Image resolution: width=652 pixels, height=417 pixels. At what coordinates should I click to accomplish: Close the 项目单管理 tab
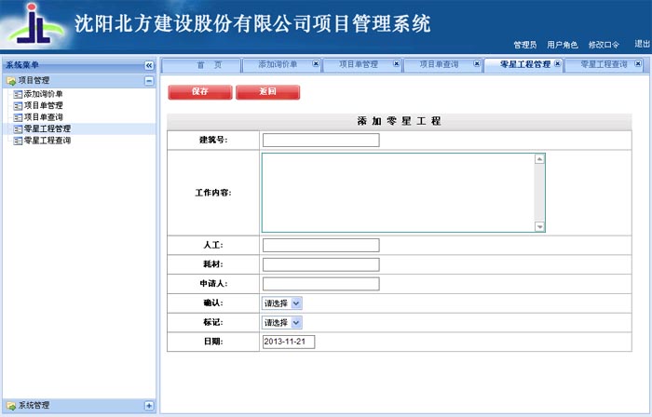pos(396,64)
